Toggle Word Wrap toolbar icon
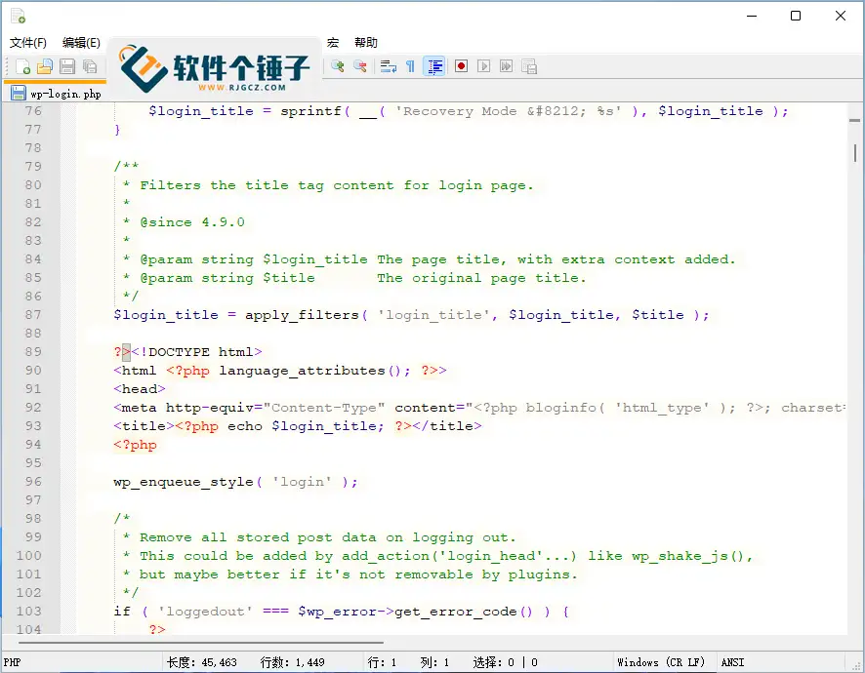865x673 pixels. 389,66
